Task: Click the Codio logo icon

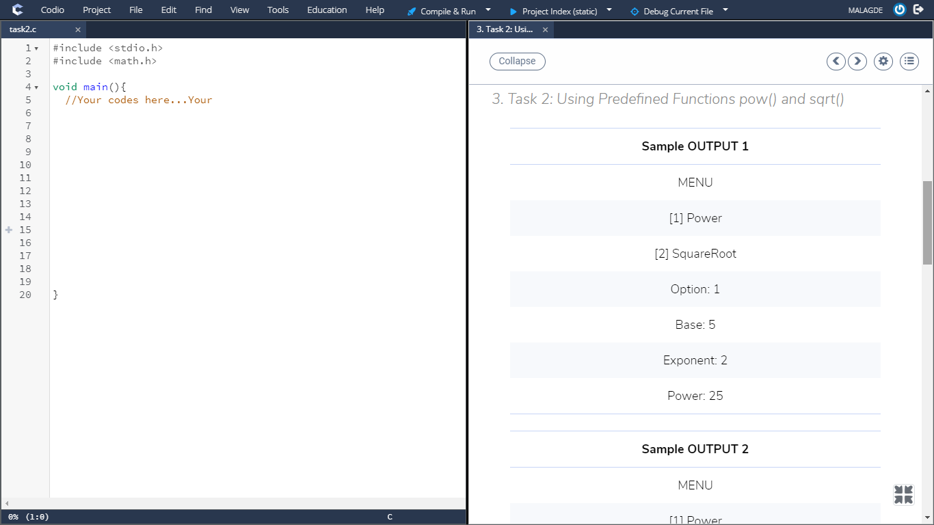Action: click(16, 10)
